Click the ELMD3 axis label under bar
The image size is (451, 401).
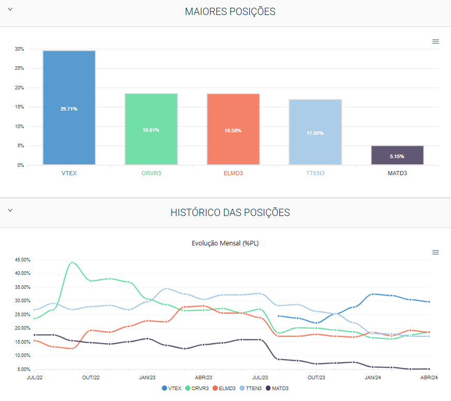[233, 173]
